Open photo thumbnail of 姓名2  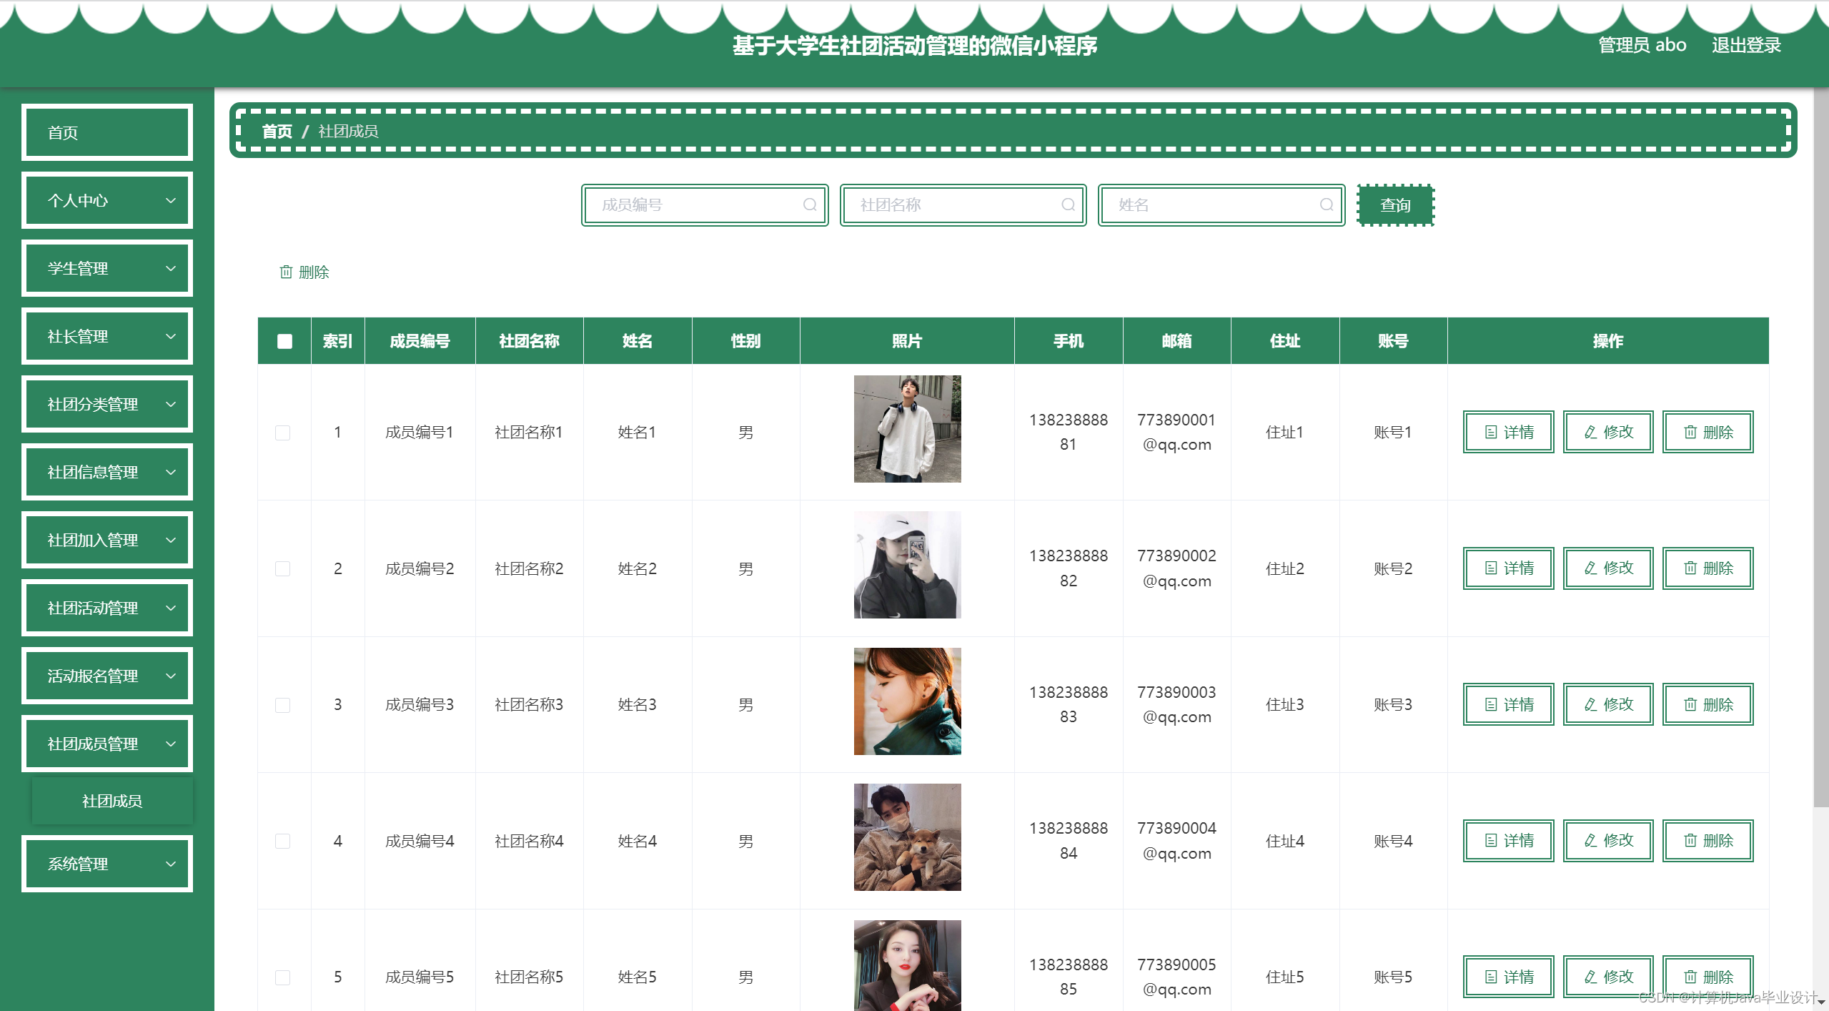[x=907, y=565]
